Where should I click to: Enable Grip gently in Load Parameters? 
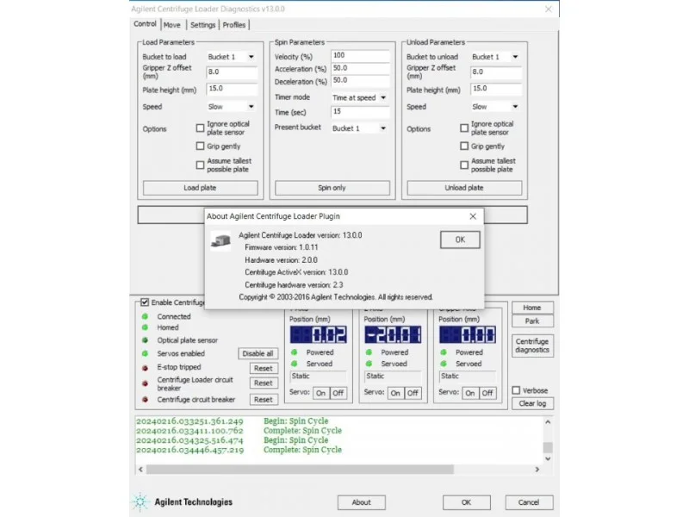tap(200, 146)
